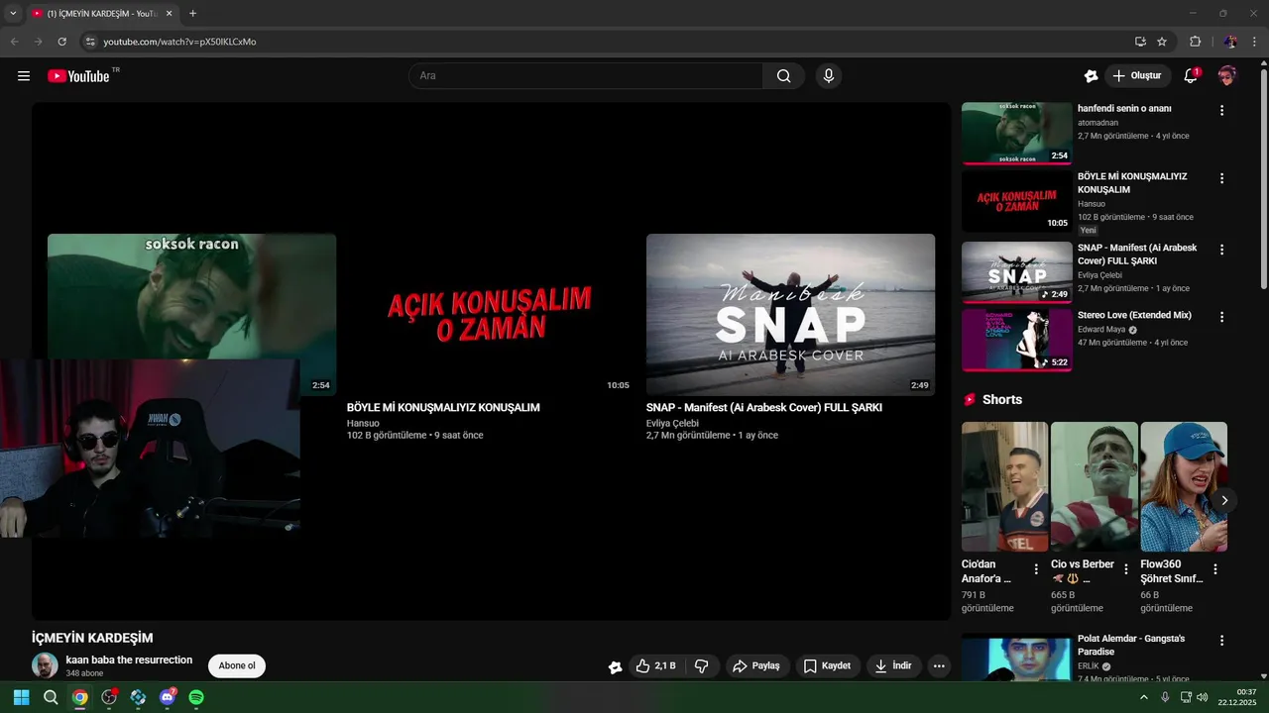
Task: Start voice search with microphone icon
Action: [829, 76]
